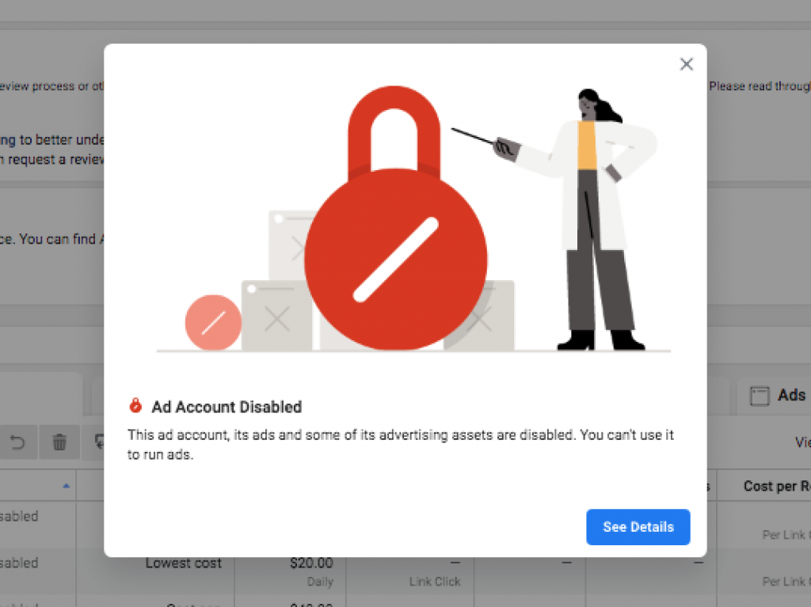The height and width of the screenshot is (607, 811).
Task: Click the trash delete icon in the toolbar
Action: pyautogui.click(x=59, y=442)
